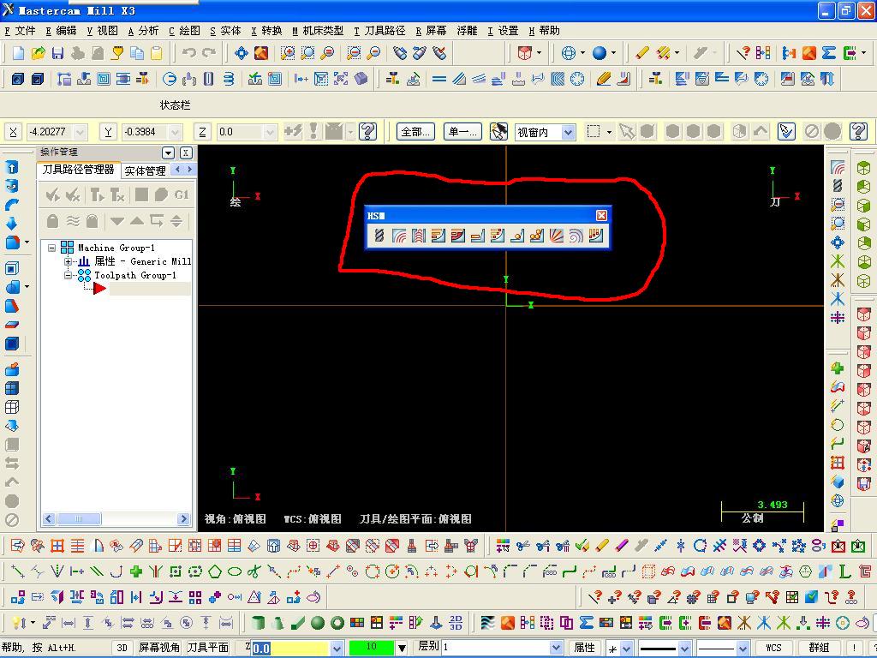Open the X coordinate value dropdown

[80, 132]
